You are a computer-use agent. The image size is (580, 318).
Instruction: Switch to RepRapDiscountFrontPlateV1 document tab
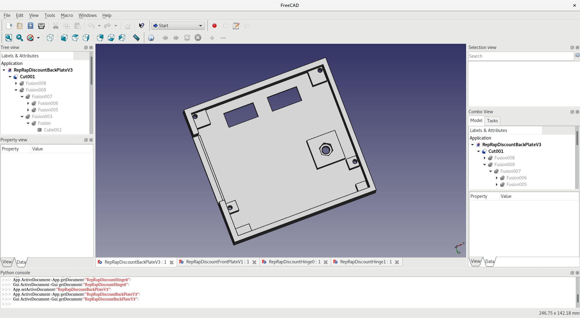pos(217,262)
